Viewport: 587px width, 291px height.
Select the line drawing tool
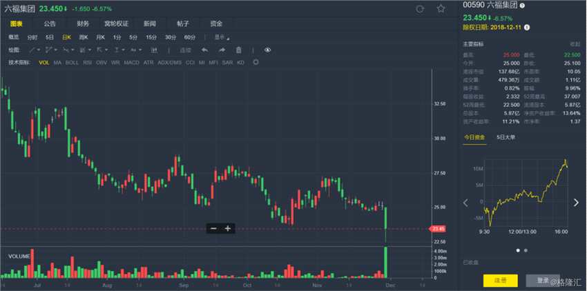[32, 50]
